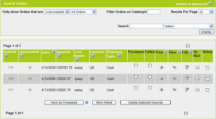Image resolution: width=216 pixels, height=119 pixels.
Task: Print order 113
Action: 161,67
